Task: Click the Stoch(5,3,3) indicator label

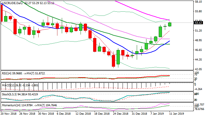Action: click(x=9, y=94)
